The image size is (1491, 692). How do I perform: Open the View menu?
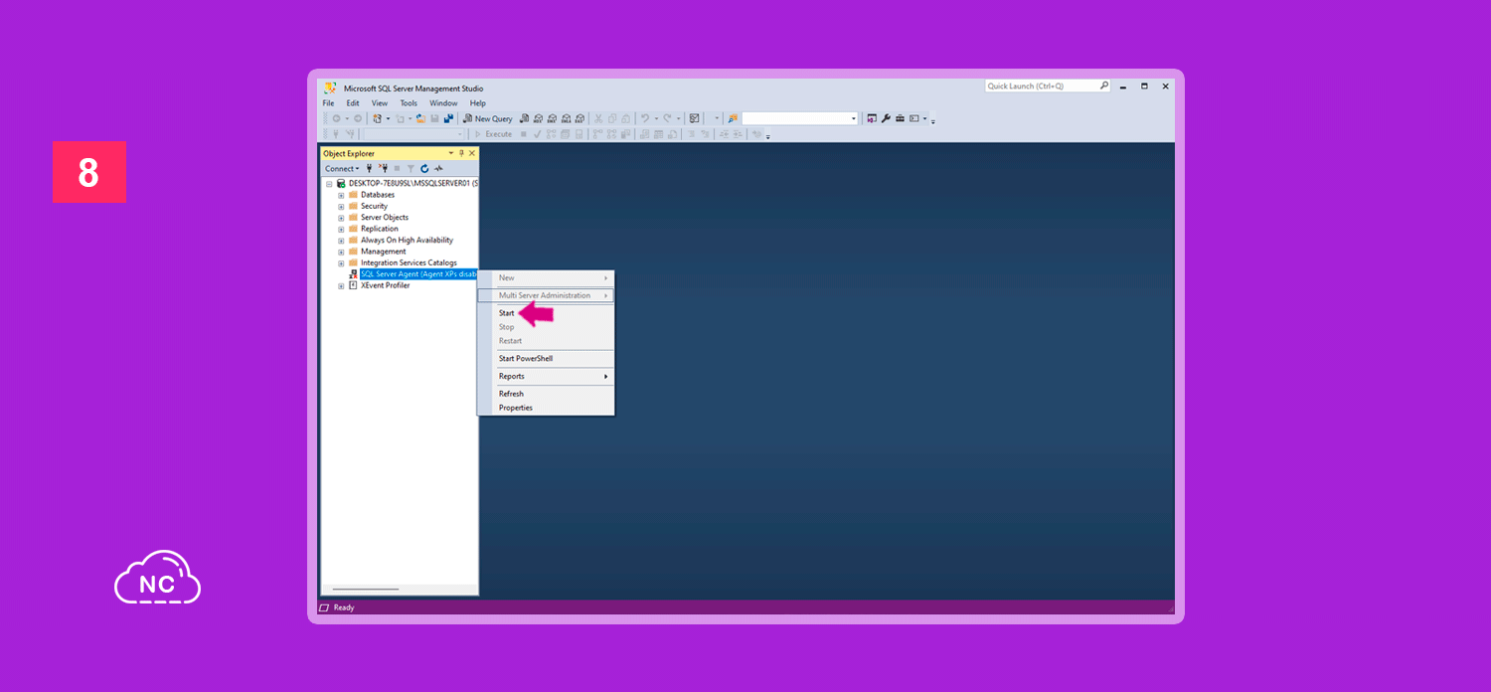380,103
